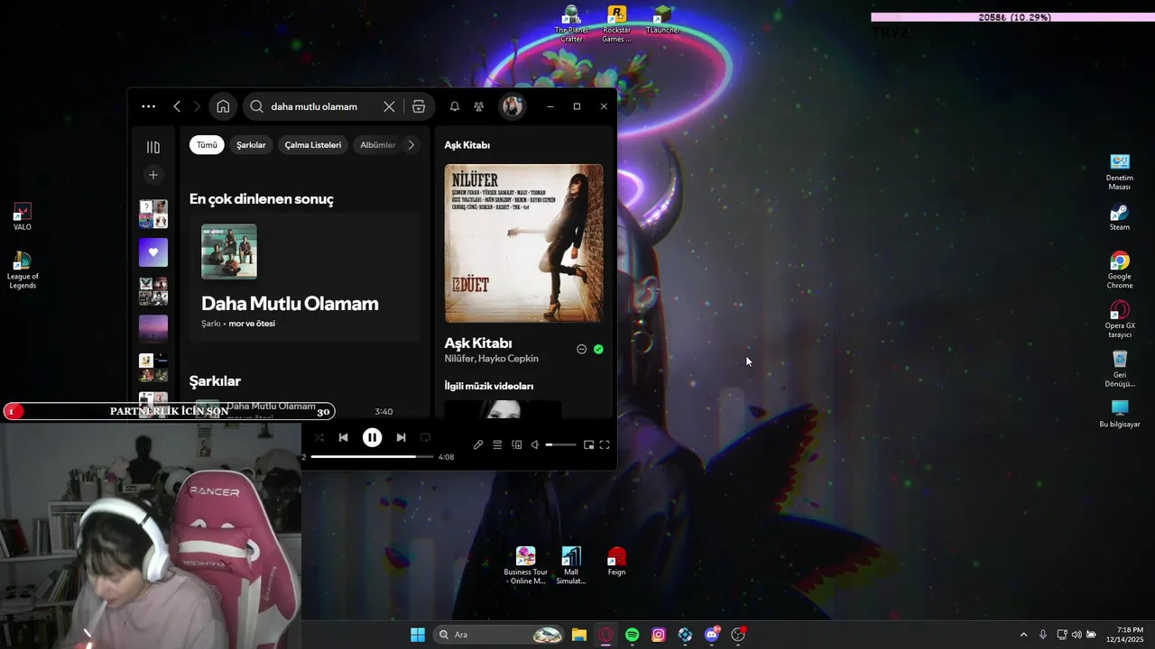
Task: Open the Business Tour desktop shortcut
Action: click(x=525, y=566)
